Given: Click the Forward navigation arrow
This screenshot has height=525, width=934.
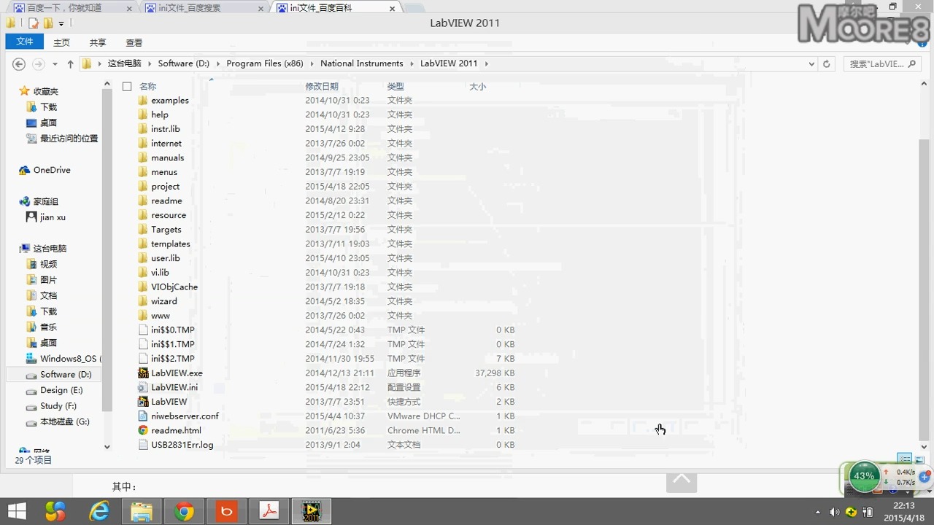Looking at the screenshot, I should click(39, 64).
